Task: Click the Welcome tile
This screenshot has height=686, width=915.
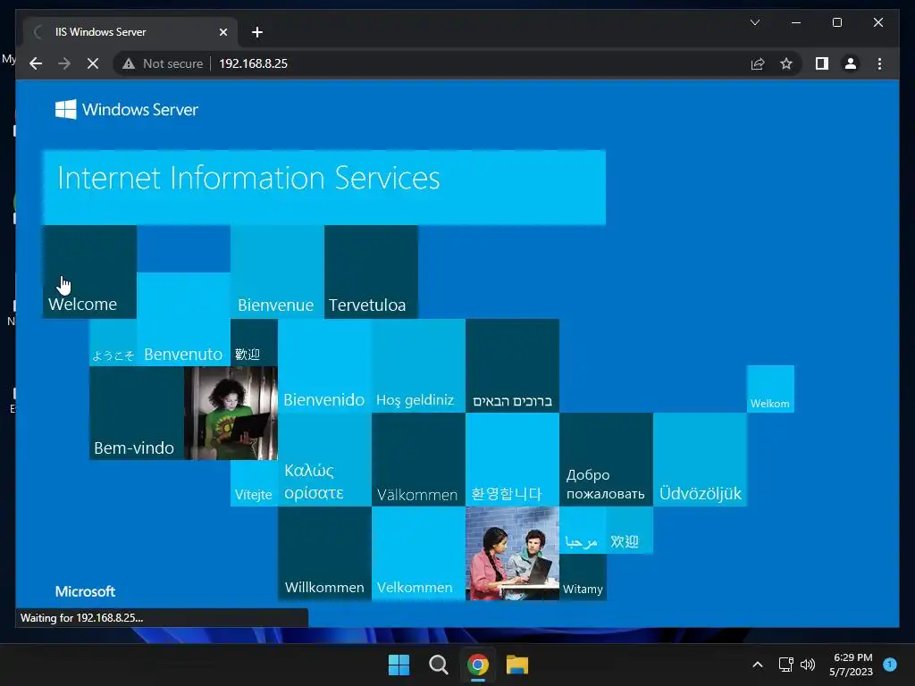Action: tap(90, 272)
